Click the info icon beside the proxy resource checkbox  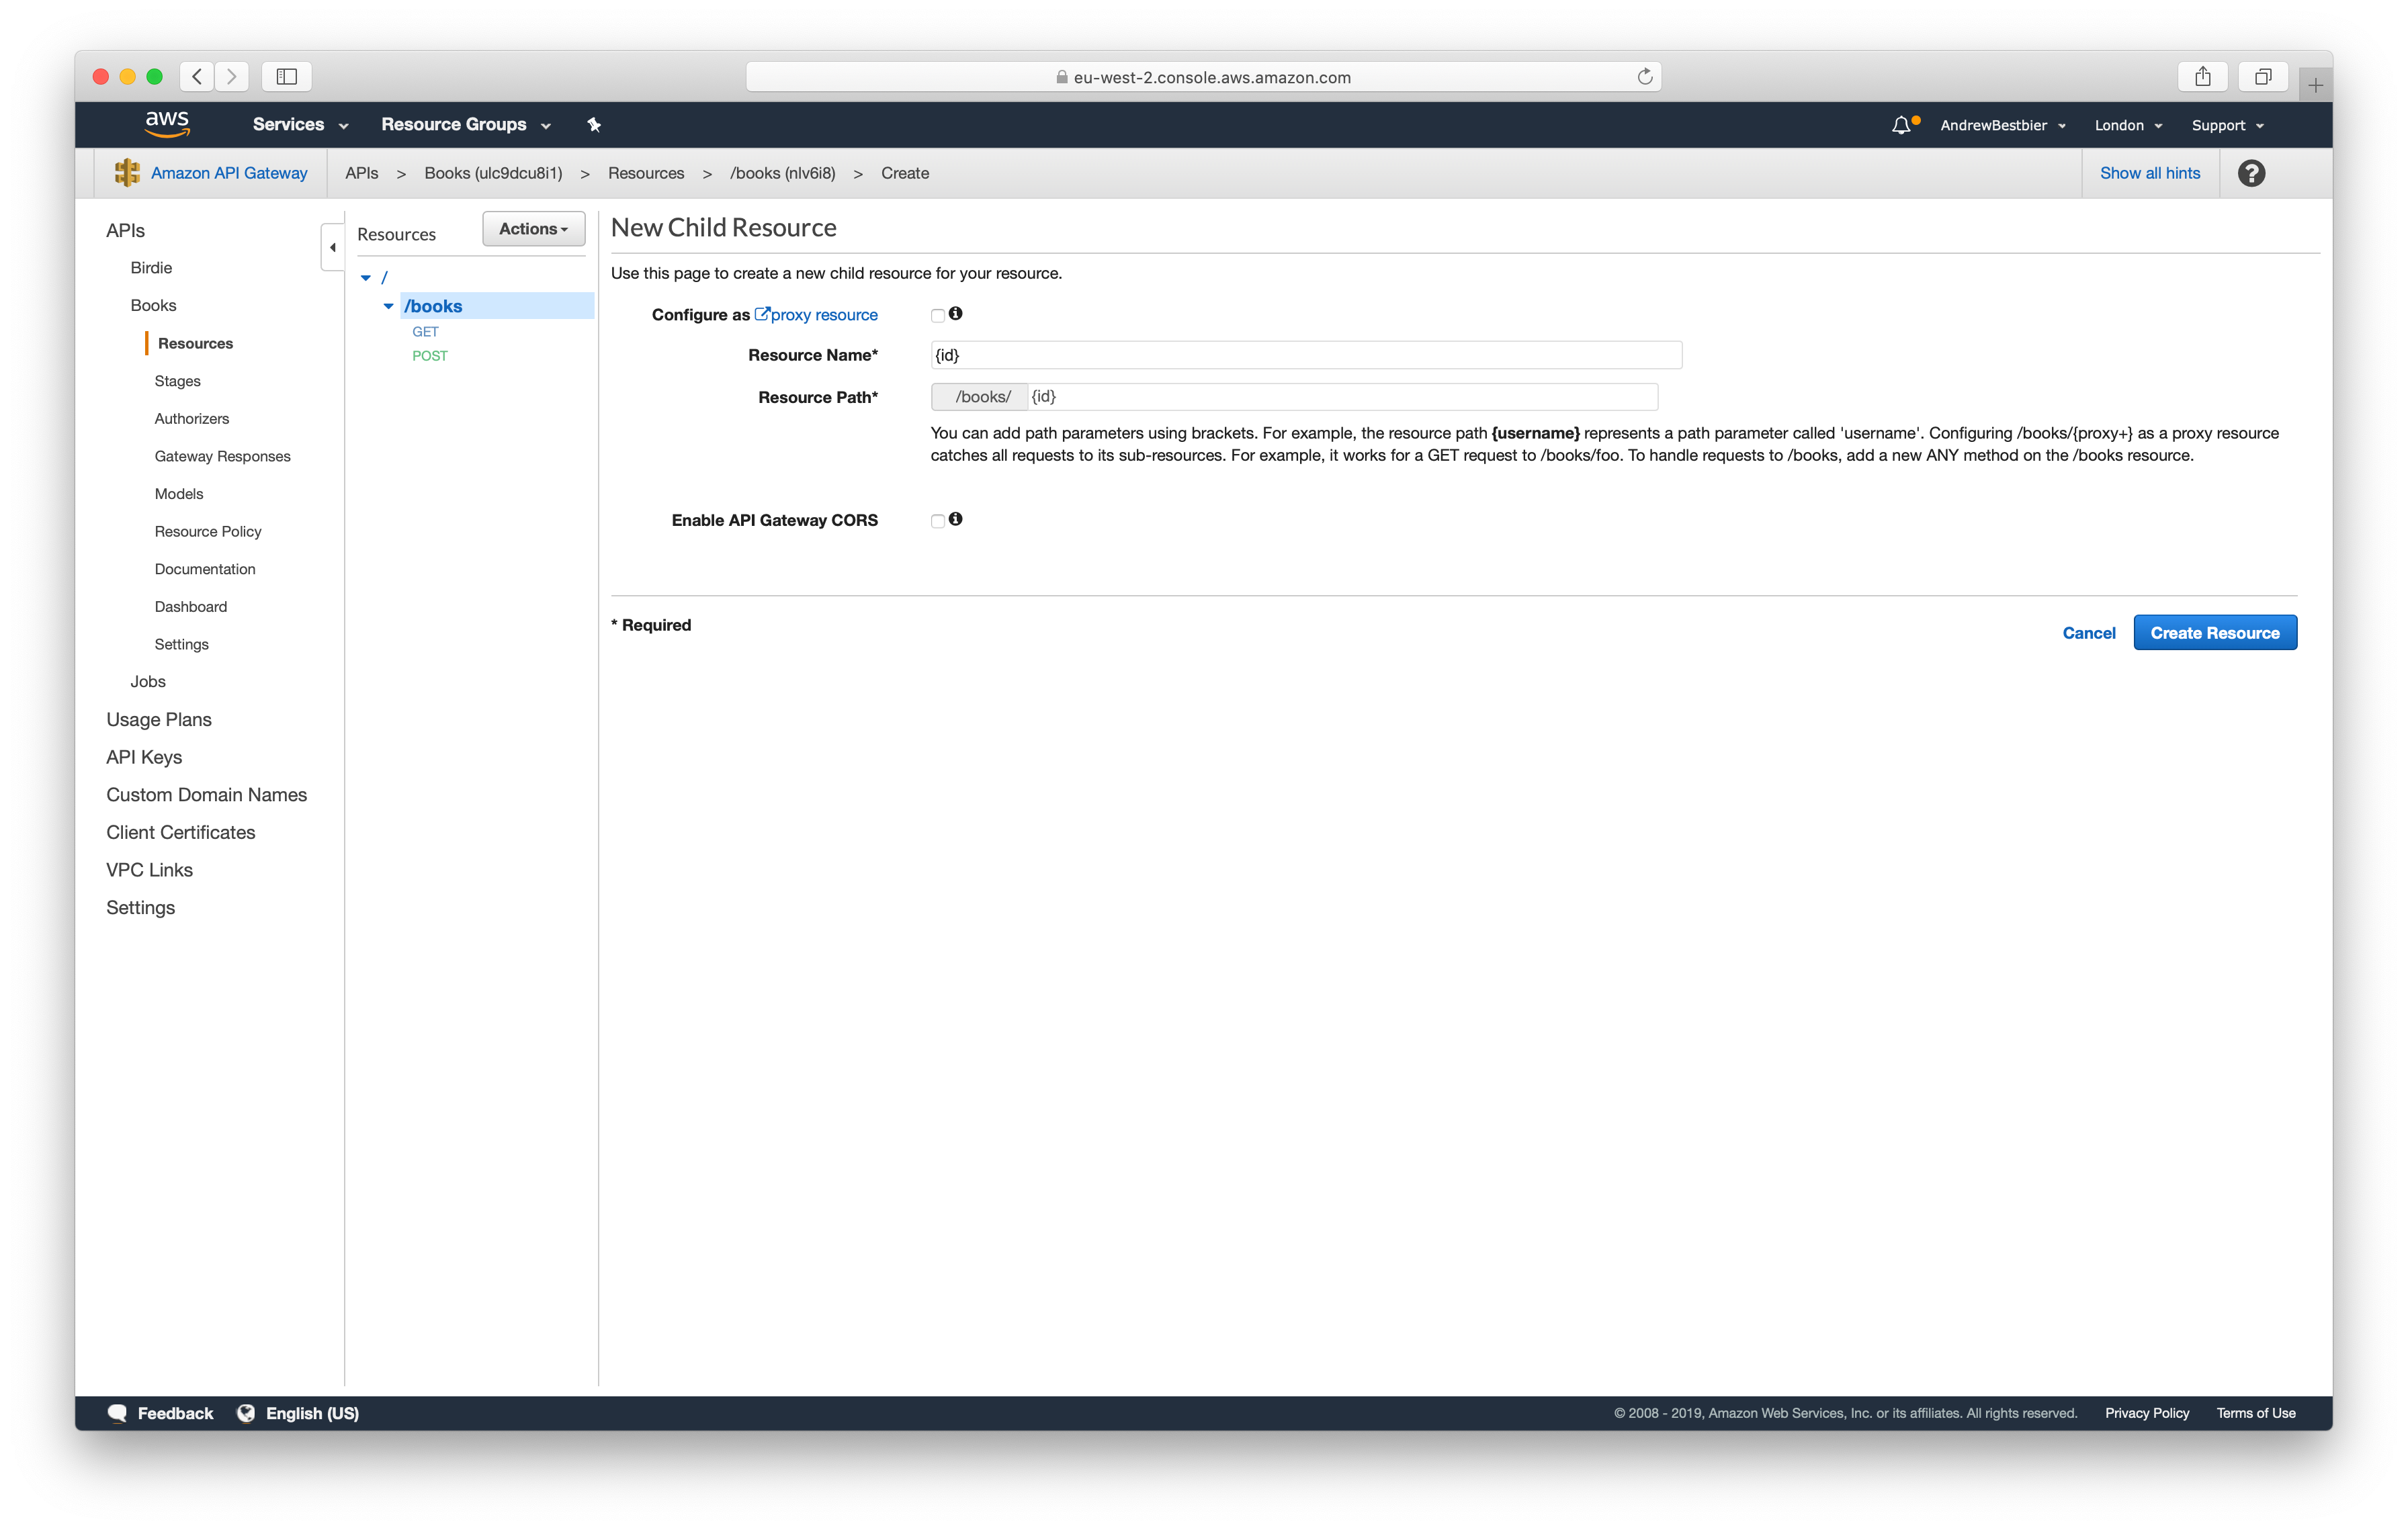[x=956, y=314]
